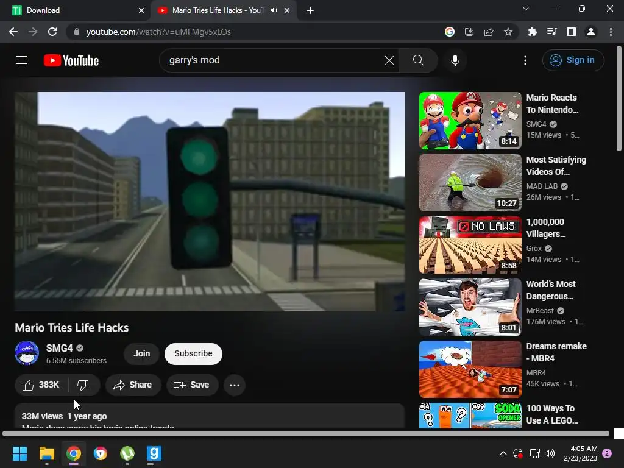
Task: Save the video to a playlist
Action: coord(192,385)
